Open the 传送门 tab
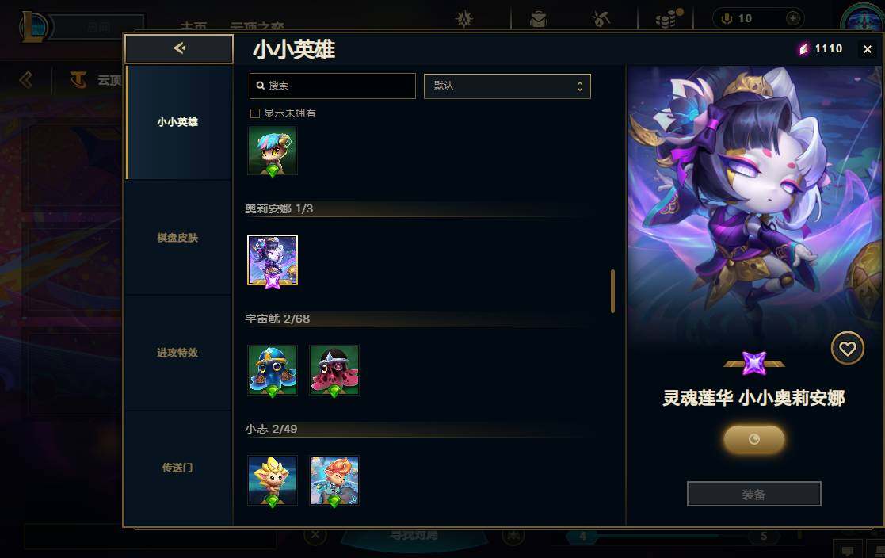The width and height of the screenshot is (885, 558). 177,468
